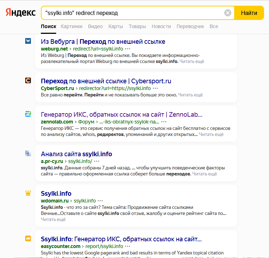Click the 'ssylki.info/' path under a.pr-cy.ru
Image resolution: width=269 pixels, height=258 pixels.
click(80, 162)
